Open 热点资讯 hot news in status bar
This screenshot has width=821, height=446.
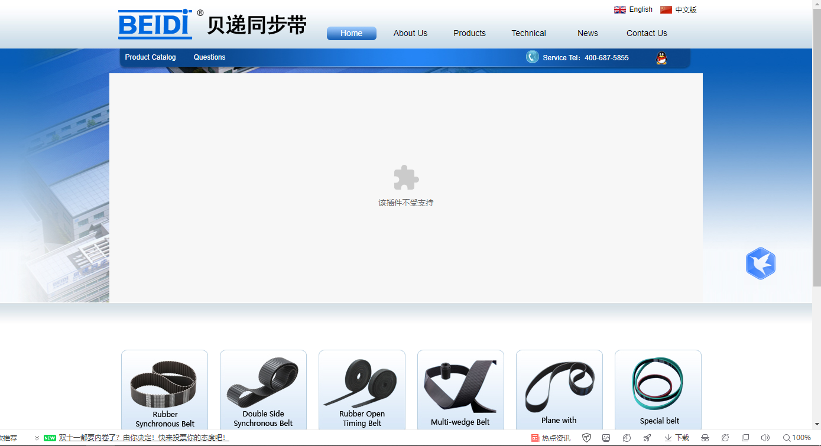click(x=551, y=438)
